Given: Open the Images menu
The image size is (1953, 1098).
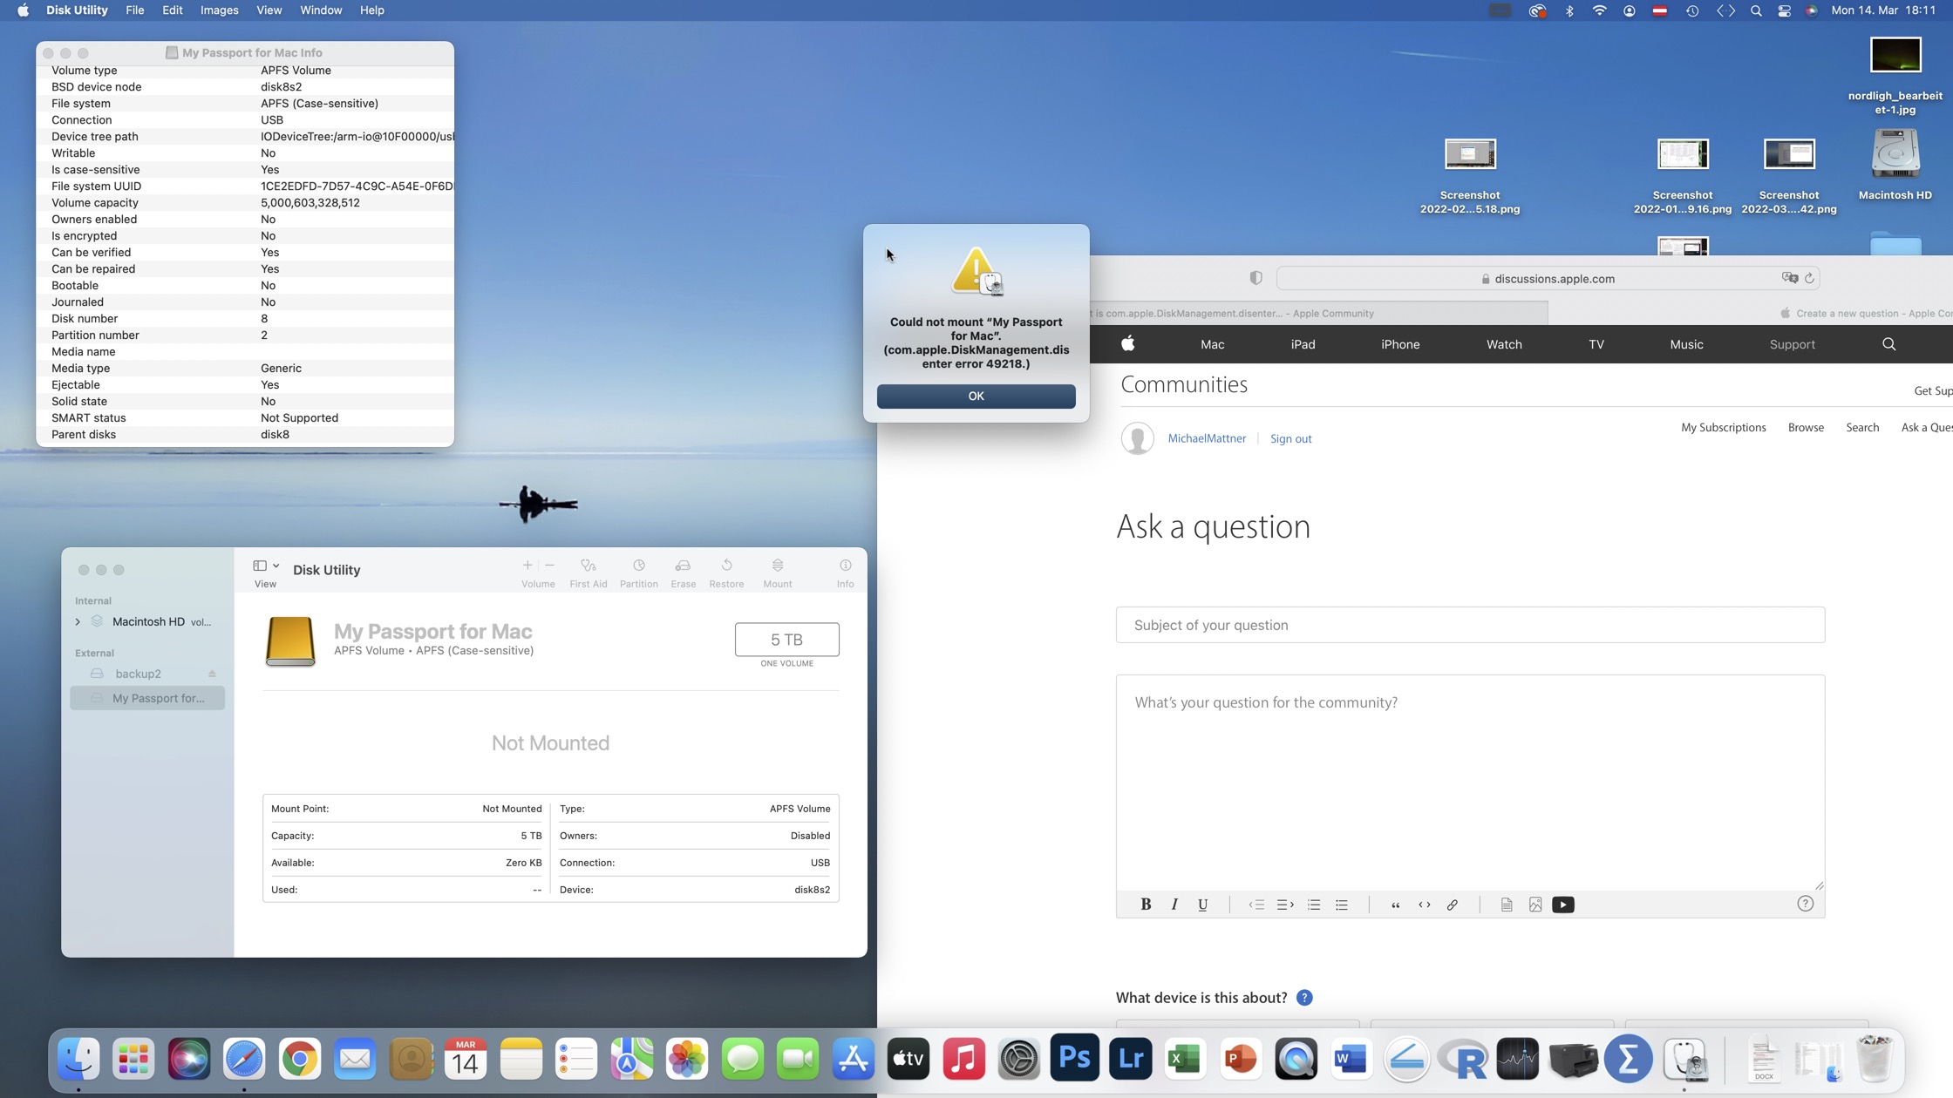Looking at the screenshot, I should [x=219, y=10].
